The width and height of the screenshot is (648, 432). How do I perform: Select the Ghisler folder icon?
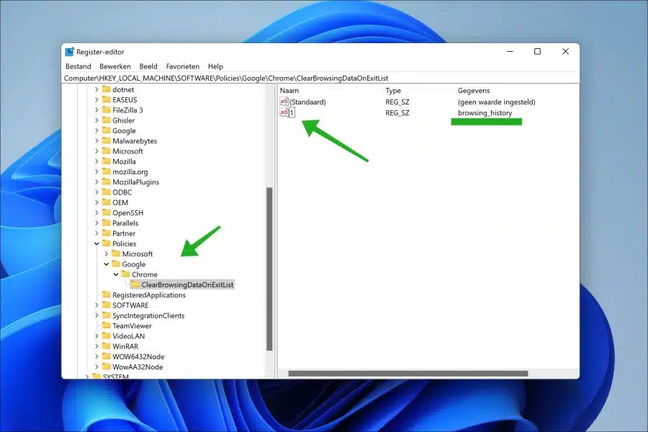[107, 120]
